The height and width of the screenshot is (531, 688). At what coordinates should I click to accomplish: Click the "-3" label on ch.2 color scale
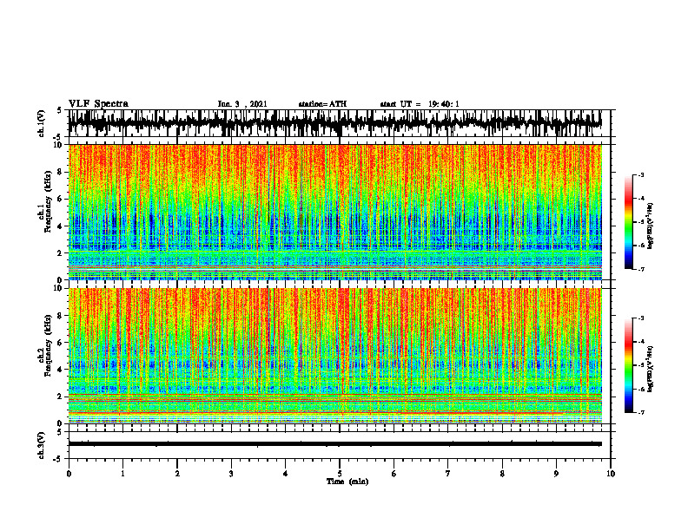coord(641,318)
